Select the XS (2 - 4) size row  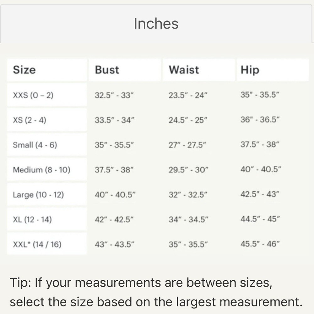[x=30, y=120]
